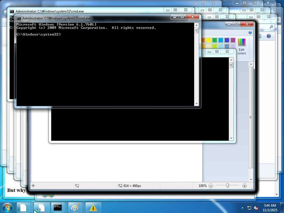
Task: Click the first blank document taskbar icon
Action: coord(23,207)
